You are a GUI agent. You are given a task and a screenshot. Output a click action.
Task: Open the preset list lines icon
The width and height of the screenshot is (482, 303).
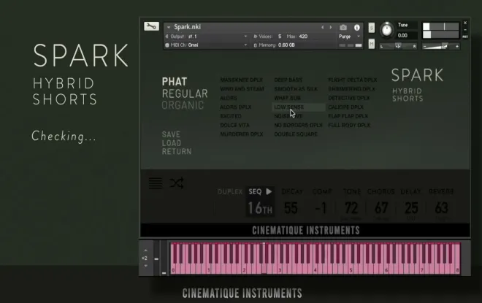(156, 183)
